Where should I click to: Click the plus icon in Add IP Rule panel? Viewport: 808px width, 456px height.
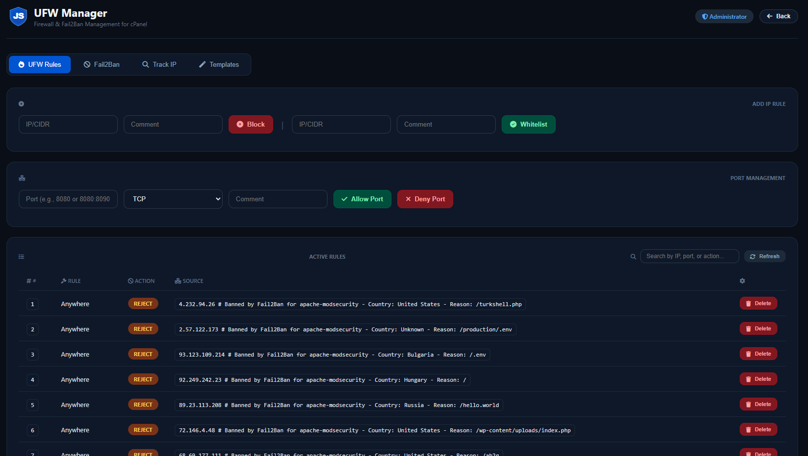pos(21,104)
